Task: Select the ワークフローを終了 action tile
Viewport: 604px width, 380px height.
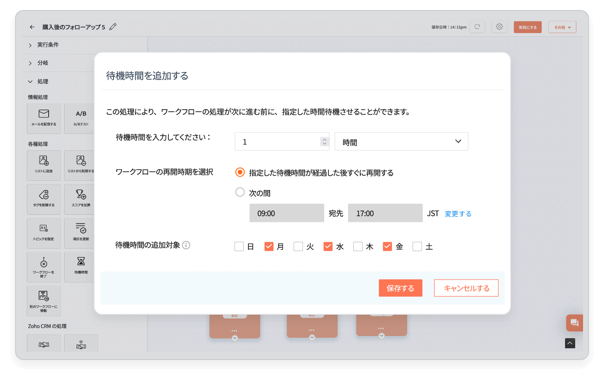Action: (44, 267)
